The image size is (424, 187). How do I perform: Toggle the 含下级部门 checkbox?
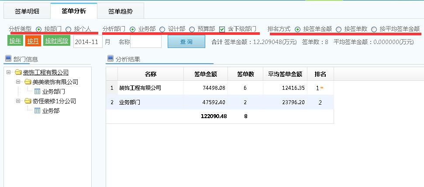click(222, 29)
